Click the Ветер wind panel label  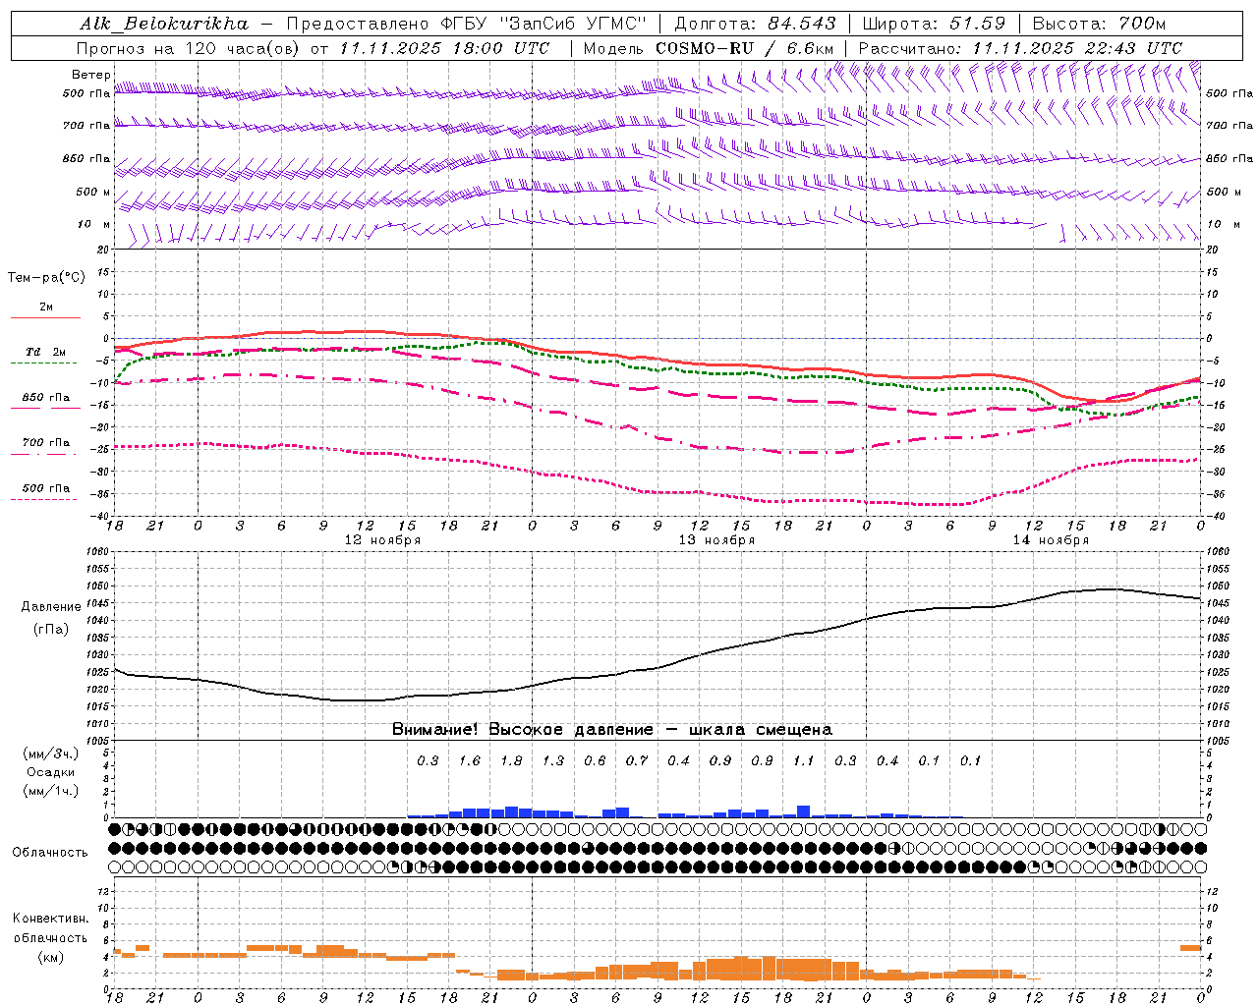pos(90,75)
